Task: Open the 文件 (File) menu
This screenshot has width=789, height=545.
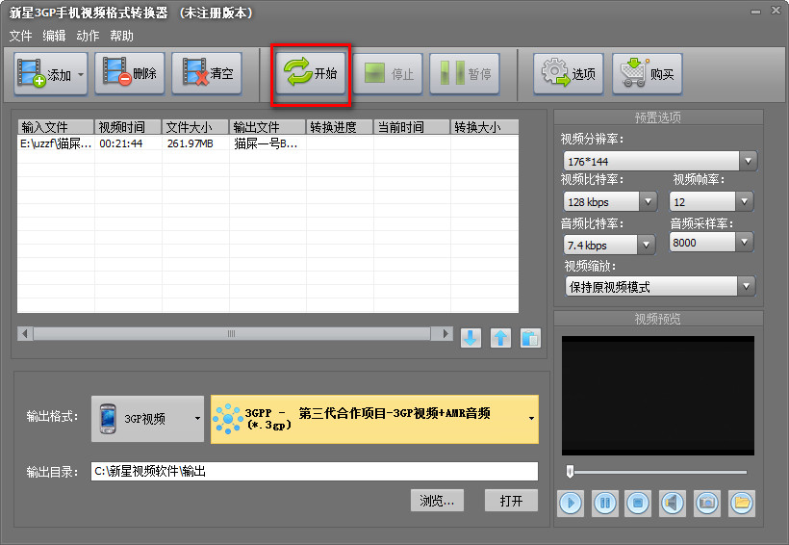Action: click(20, 36)
